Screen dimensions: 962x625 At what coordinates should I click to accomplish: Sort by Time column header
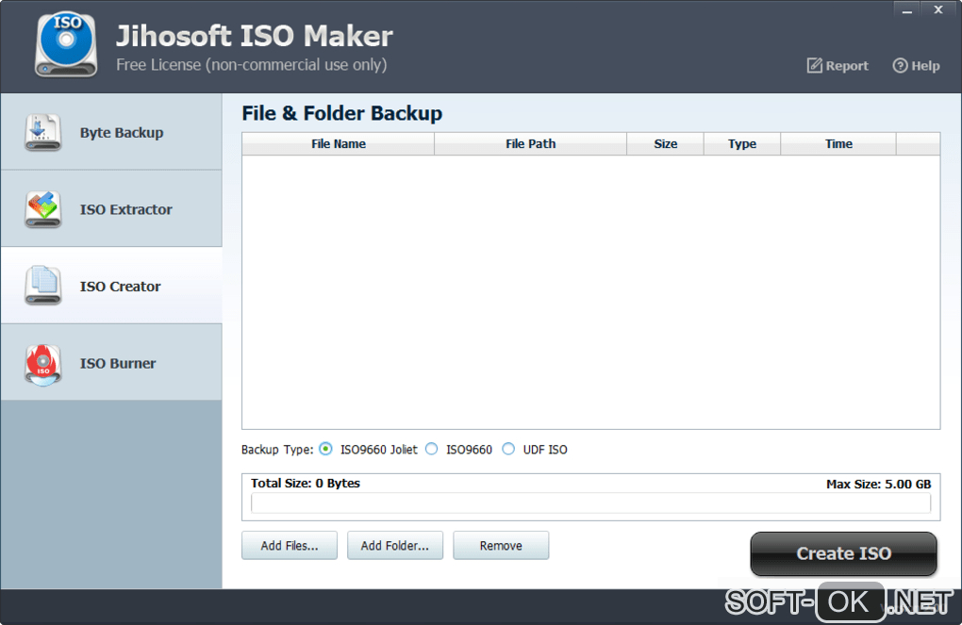[x=838, y=143]
